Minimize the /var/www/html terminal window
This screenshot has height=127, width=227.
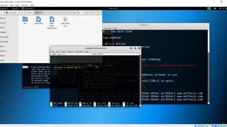[x=131, y=48]
